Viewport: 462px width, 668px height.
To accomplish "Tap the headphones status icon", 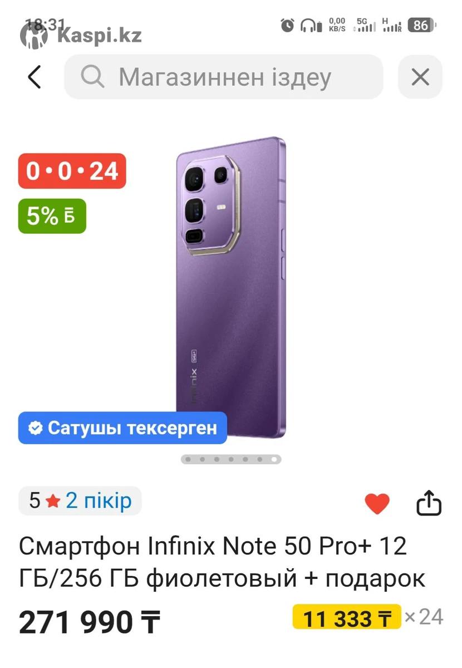I will point(311,26).
